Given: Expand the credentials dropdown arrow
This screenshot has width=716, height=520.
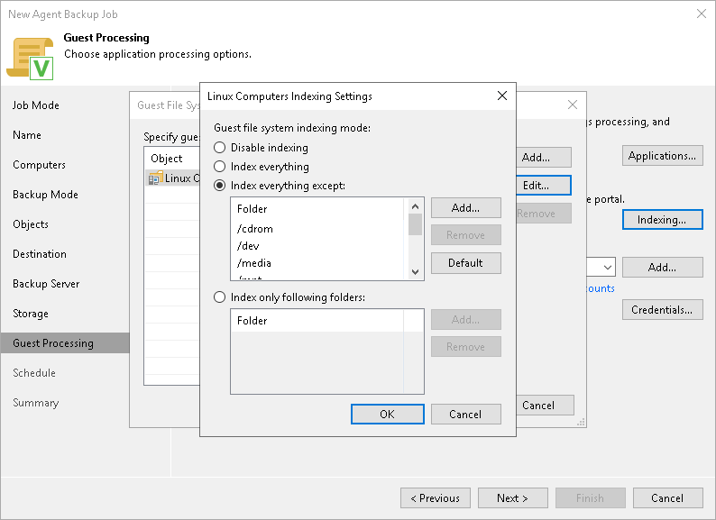Looking at the screenshot, I should [x=607, y=268].
